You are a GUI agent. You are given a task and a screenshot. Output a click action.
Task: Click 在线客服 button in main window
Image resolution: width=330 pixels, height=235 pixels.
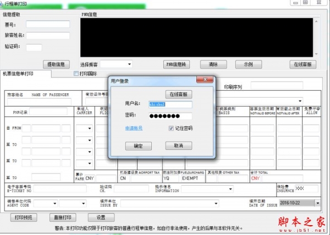pos(303,64)
